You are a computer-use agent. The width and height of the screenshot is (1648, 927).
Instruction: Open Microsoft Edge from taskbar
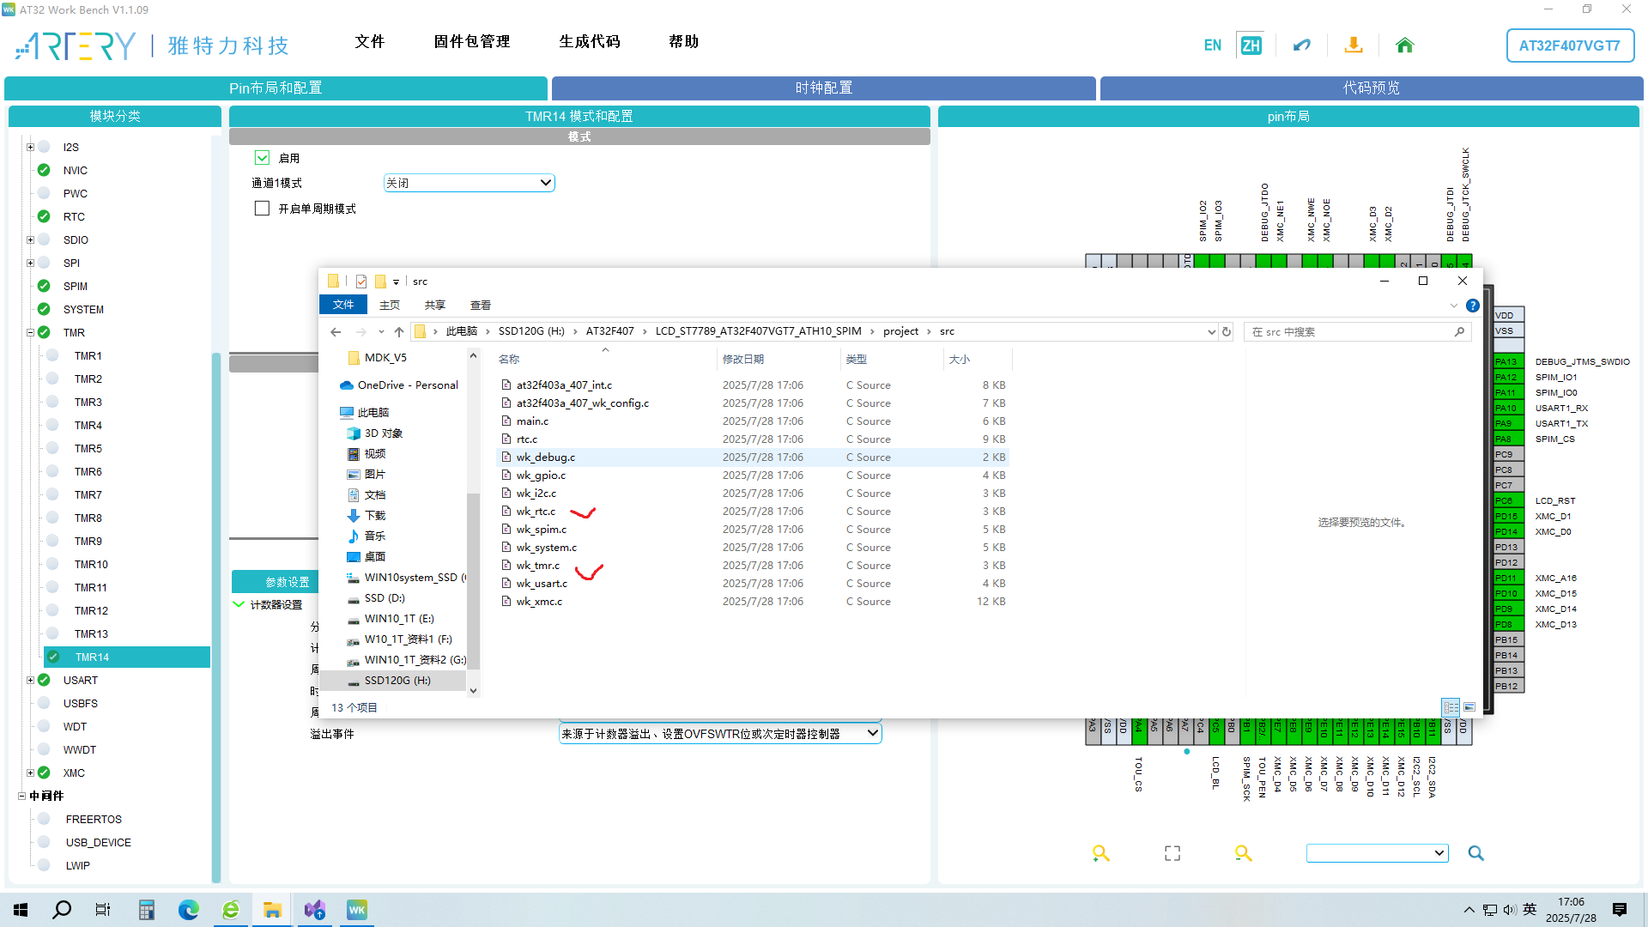click(188, 910)
